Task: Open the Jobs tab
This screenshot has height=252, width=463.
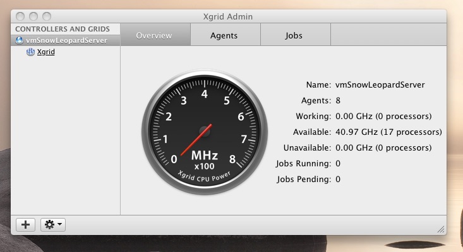Action: pos(295,35)
